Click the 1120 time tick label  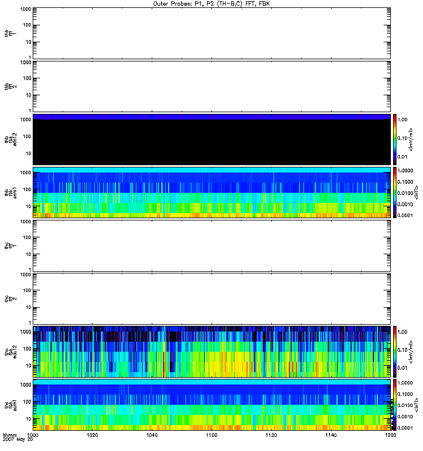pyautogui.click(x=271, y=436)
